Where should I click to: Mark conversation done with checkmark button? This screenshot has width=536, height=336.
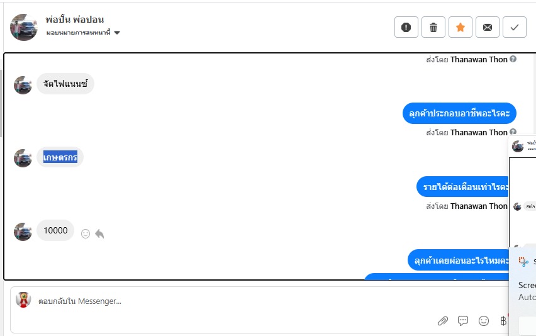coord(515,27)
